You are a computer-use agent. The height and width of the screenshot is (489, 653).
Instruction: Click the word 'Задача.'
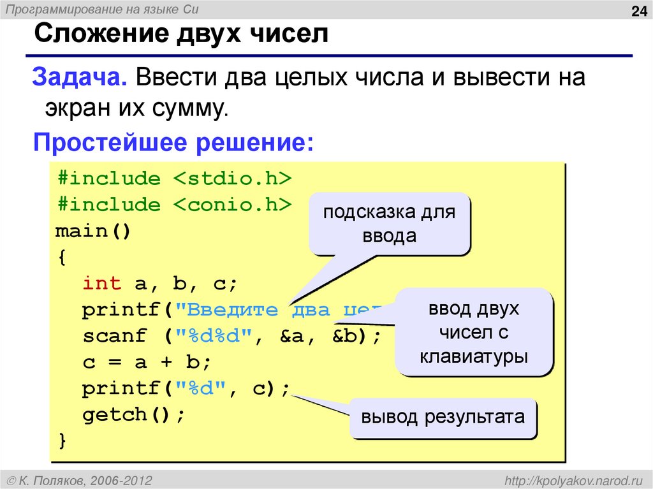(x=80, y=77)
